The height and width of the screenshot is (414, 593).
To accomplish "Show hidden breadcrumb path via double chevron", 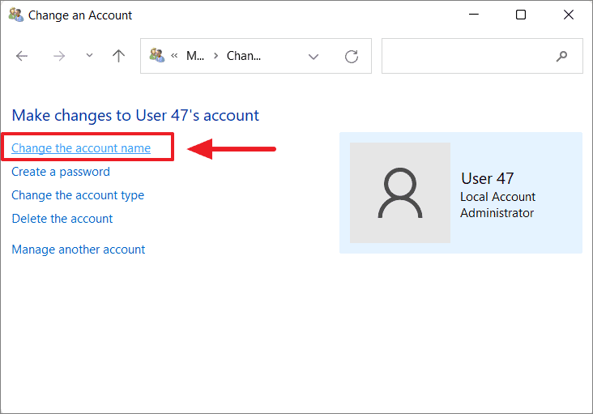I will [174, 56].
